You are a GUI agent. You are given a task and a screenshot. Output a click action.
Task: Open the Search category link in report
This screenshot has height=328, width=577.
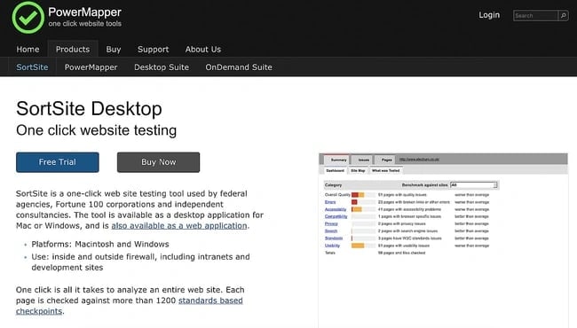331,231
